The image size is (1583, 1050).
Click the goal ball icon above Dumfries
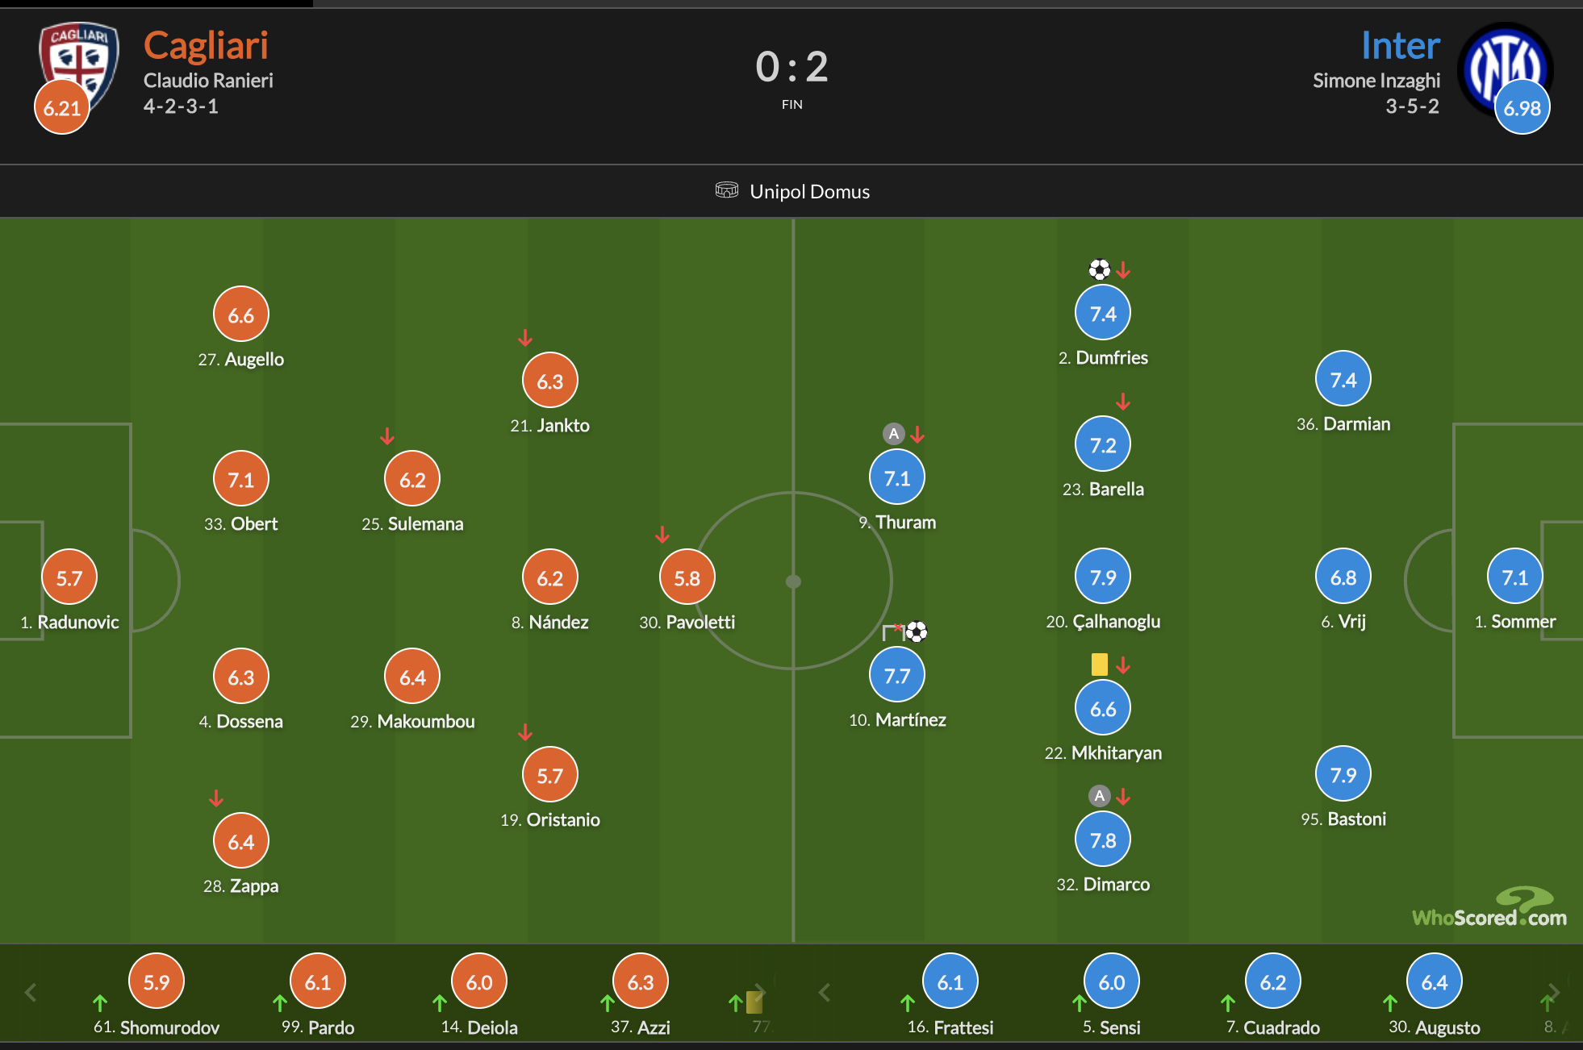[1099, 269]
